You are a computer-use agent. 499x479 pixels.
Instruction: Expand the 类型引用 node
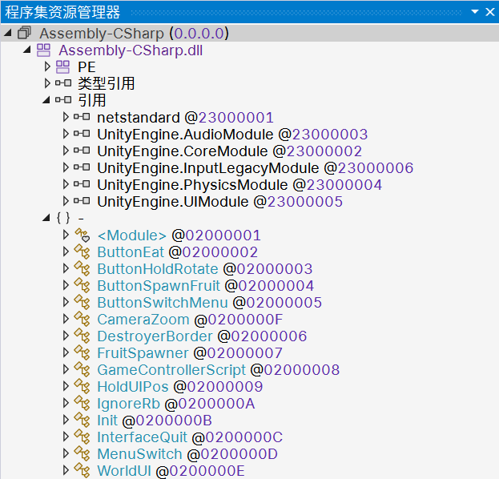[x=47, y=83]
